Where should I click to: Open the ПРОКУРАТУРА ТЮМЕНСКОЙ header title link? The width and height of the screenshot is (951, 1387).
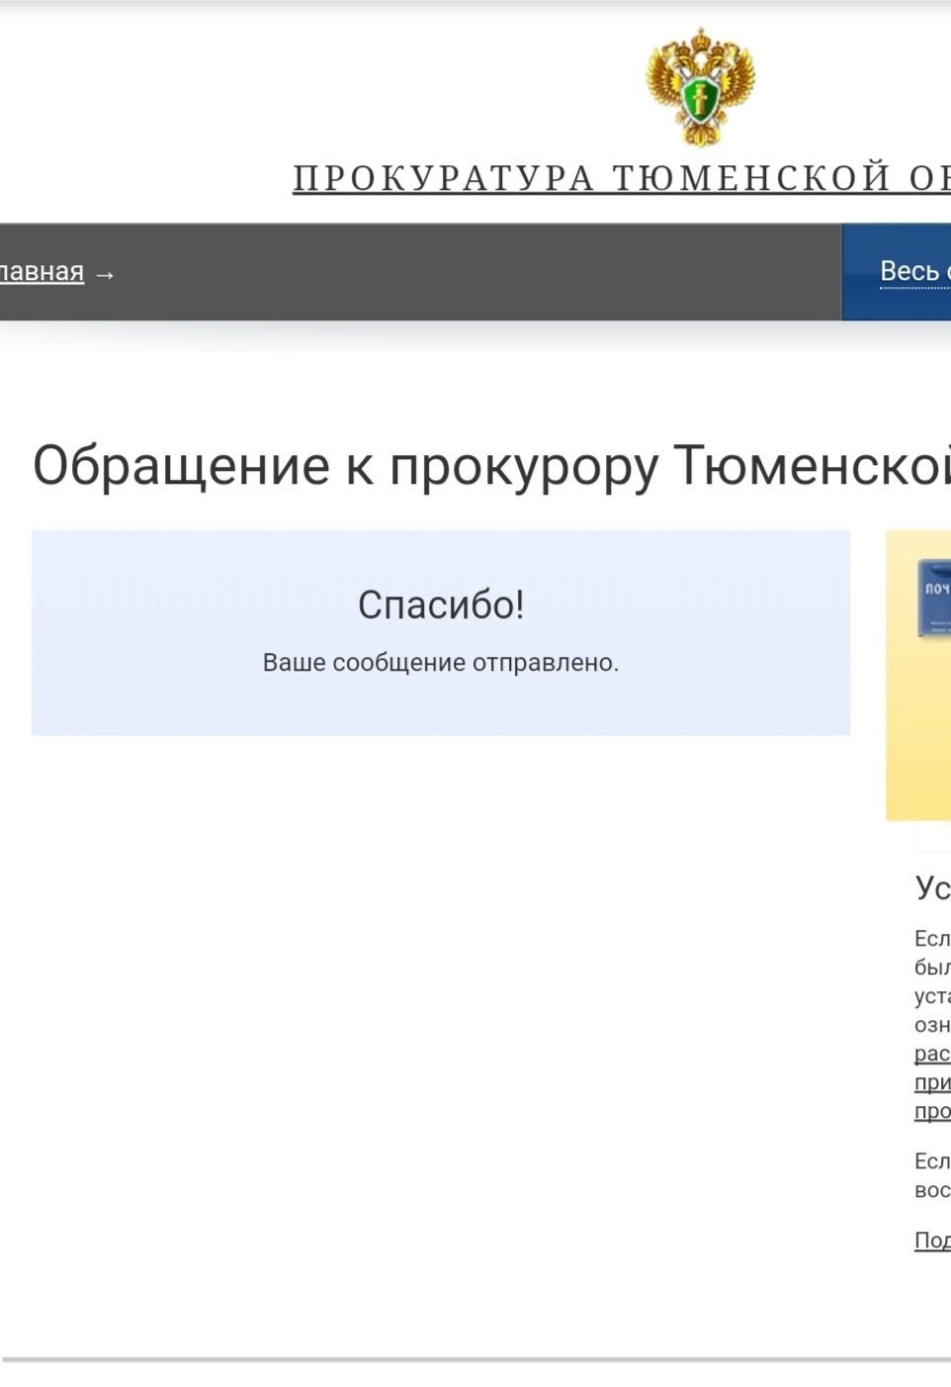coord(621,178)
